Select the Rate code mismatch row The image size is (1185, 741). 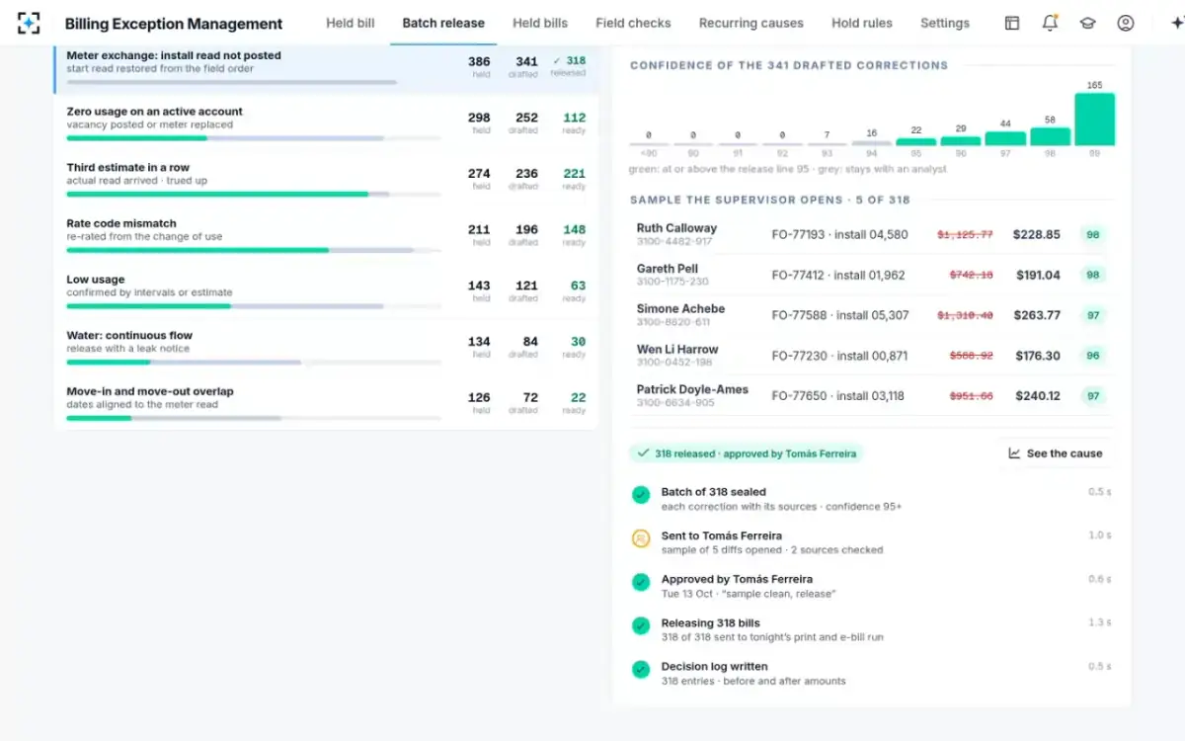[x=326, y=236]
